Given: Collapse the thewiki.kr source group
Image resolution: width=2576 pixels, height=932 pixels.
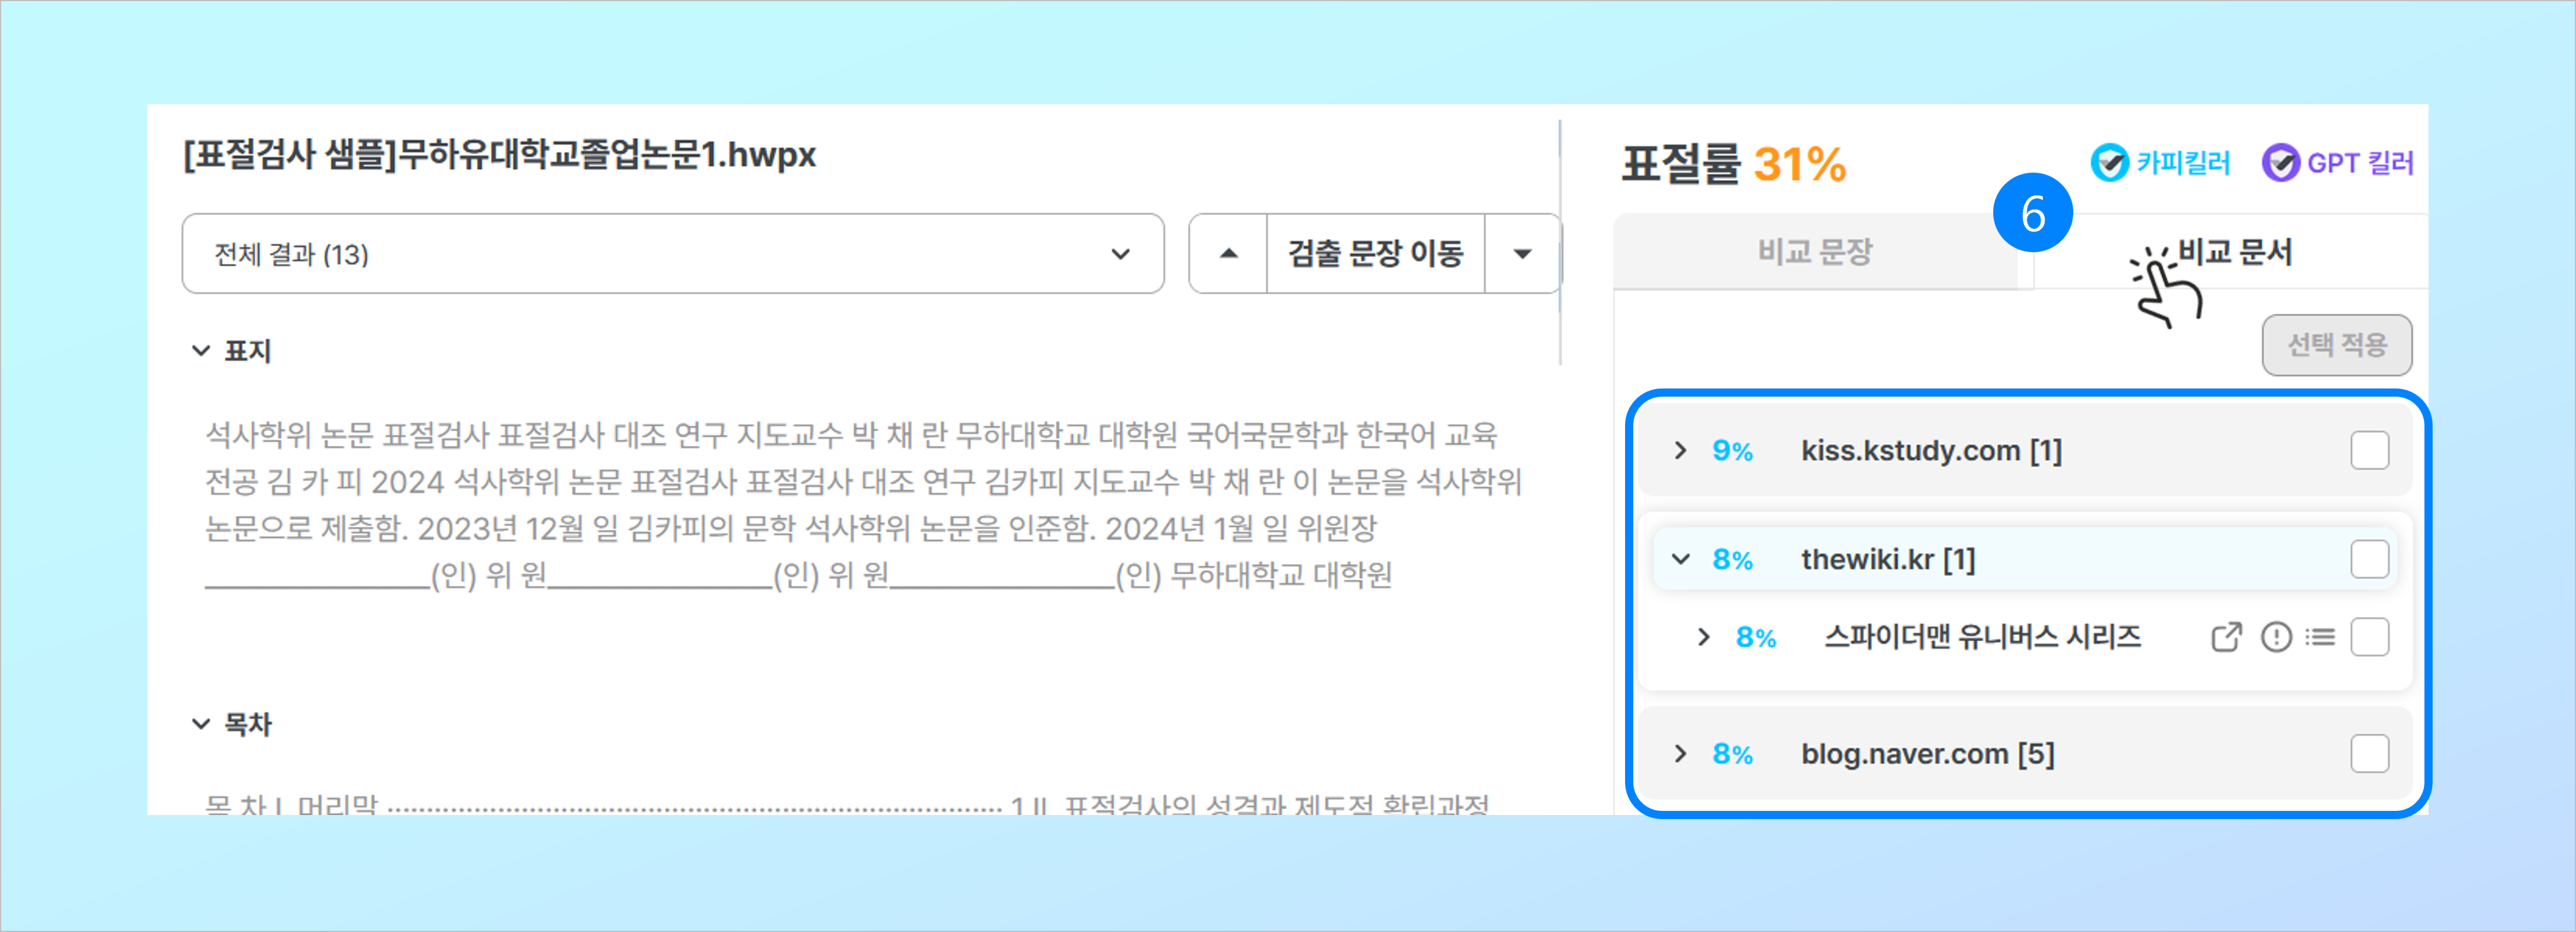Looking at the screenshot, I should click(x=1680, y=560).
